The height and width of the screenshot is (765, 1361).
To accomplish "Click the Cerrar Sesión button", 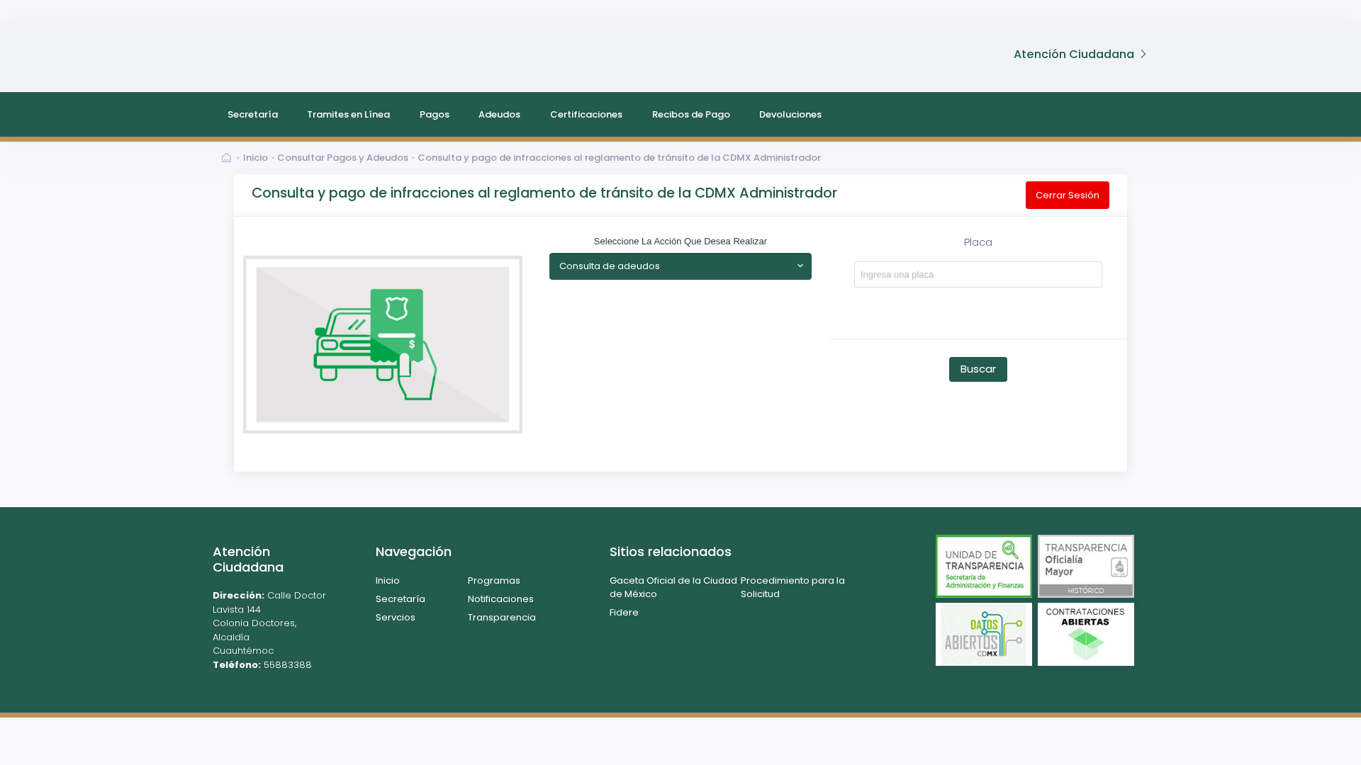I will (x=1068, y=195).
